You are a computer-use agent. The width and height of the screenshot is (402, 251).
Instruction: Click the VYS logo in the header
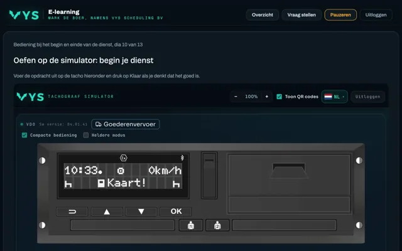[x=24, y=15]
